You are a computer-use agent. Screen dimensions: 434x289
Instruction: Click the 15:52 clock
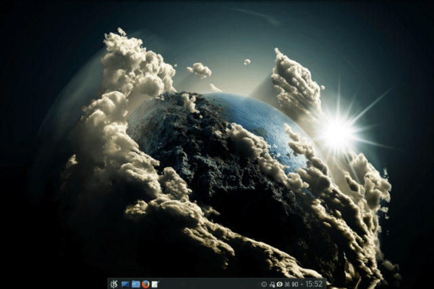click(x=314, y=284)
